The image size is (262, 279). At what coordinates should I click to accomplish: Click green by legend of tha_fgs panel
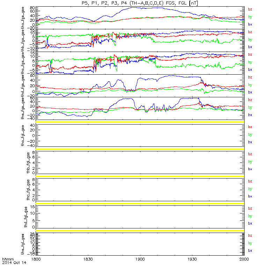coord(250,17)
